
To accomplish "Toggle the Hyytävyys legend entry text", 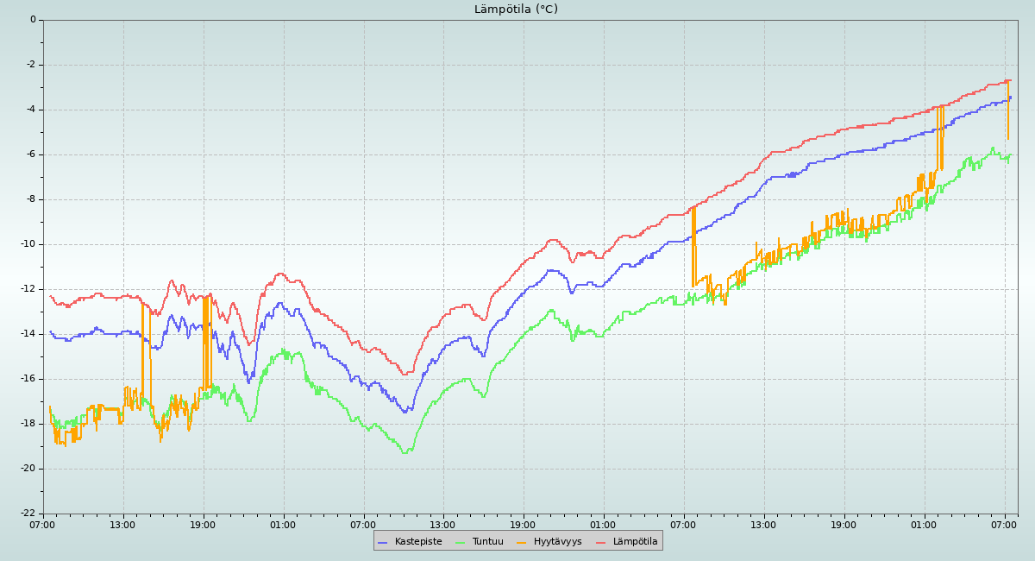I will pos(557,542).
